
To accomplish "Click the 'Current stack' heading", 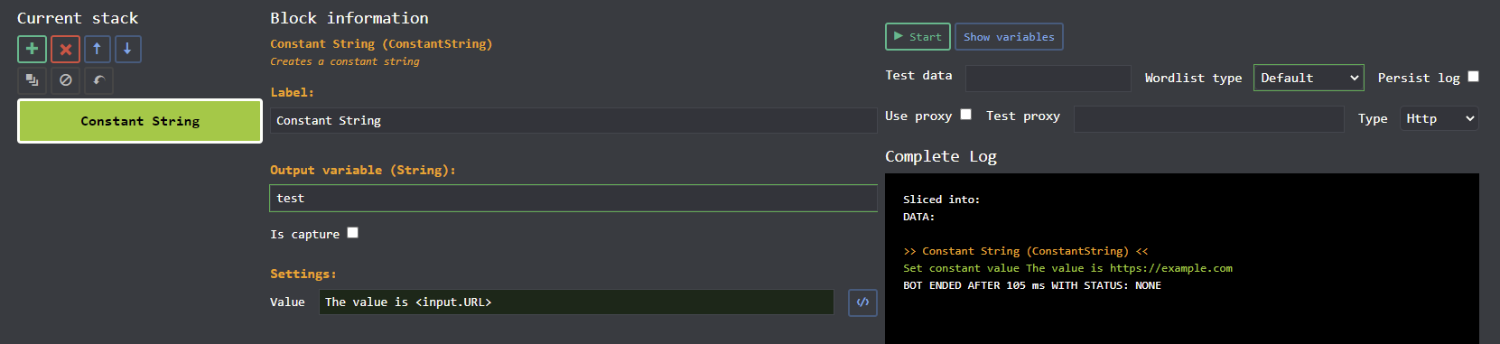I will pos(78,18).
